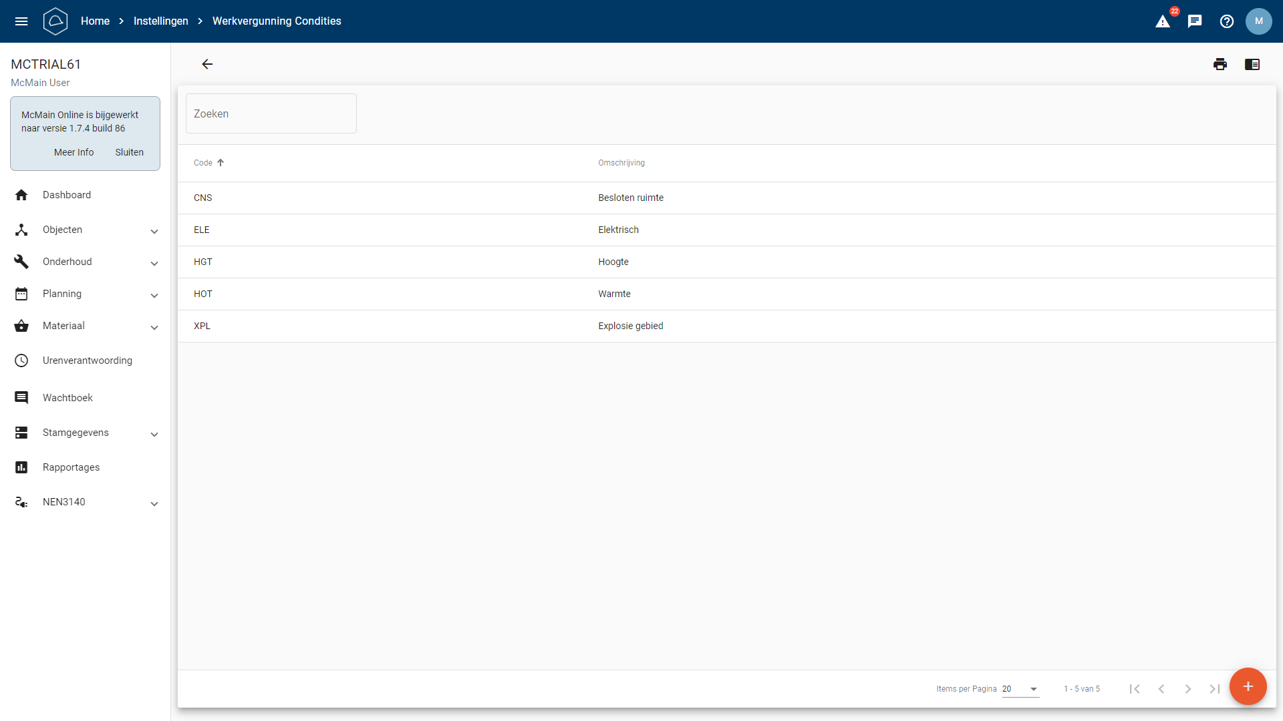Click the Meer Info button
The width and height of the screenshot is (1283, 721).
74,152
